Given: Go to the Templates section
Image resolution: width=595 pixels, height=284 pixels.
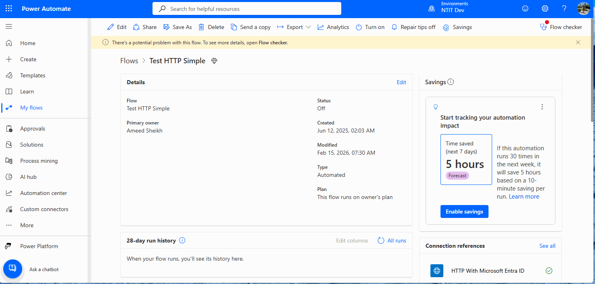Looking at the screenshot, I should click(x=32, y=75).
